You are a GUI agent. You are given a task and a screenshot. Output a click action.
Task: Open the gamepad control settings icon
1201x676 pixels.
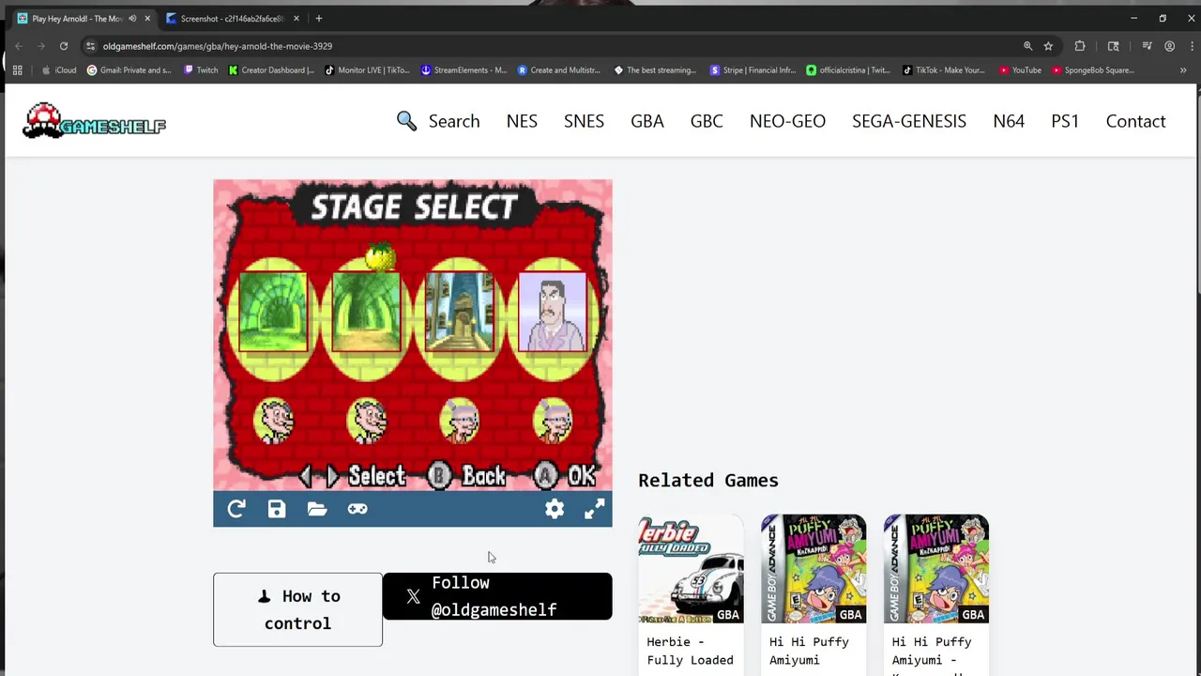(357, 509)
